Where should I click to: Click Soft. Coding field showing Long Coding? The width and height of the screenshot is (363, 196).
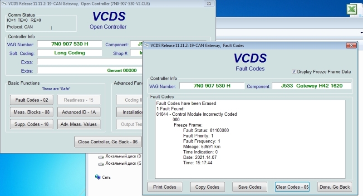point(70,53)
